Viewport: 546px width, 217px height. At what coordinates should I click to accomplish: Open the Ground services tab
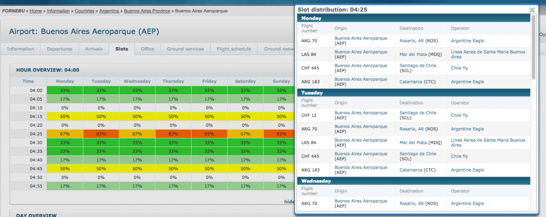[x=185, y=49]
